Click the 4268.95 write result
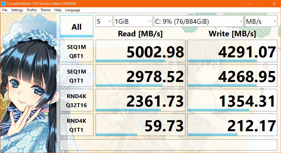The height and width of the screenshot is (153, 281). [x=232, y=76]
